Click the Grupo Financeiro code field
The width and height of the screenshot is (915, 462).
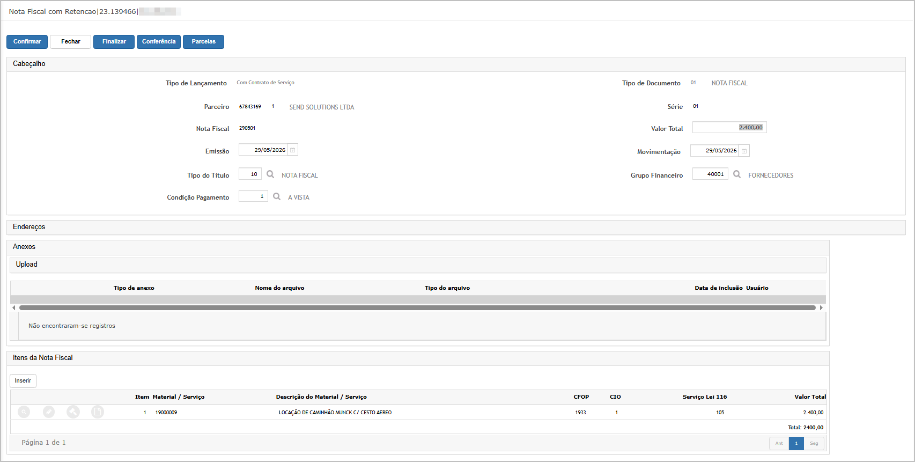pos(710,174)
